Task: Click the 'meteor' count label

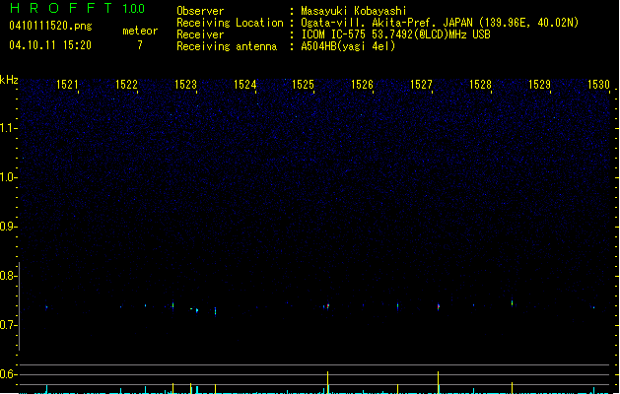Action: tap(140, 31)
